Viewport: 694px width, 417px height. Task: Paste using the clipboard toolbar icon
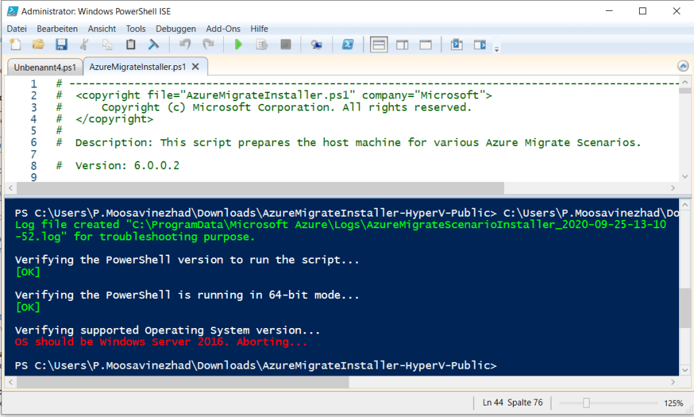pos(131,45)
